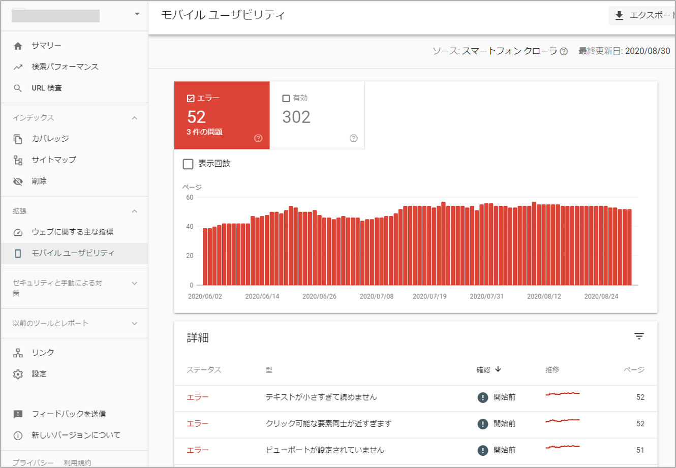This screenshot has height=468, width=676.
Task: Collapse the インデックス section
Action: tap(134, 118)
